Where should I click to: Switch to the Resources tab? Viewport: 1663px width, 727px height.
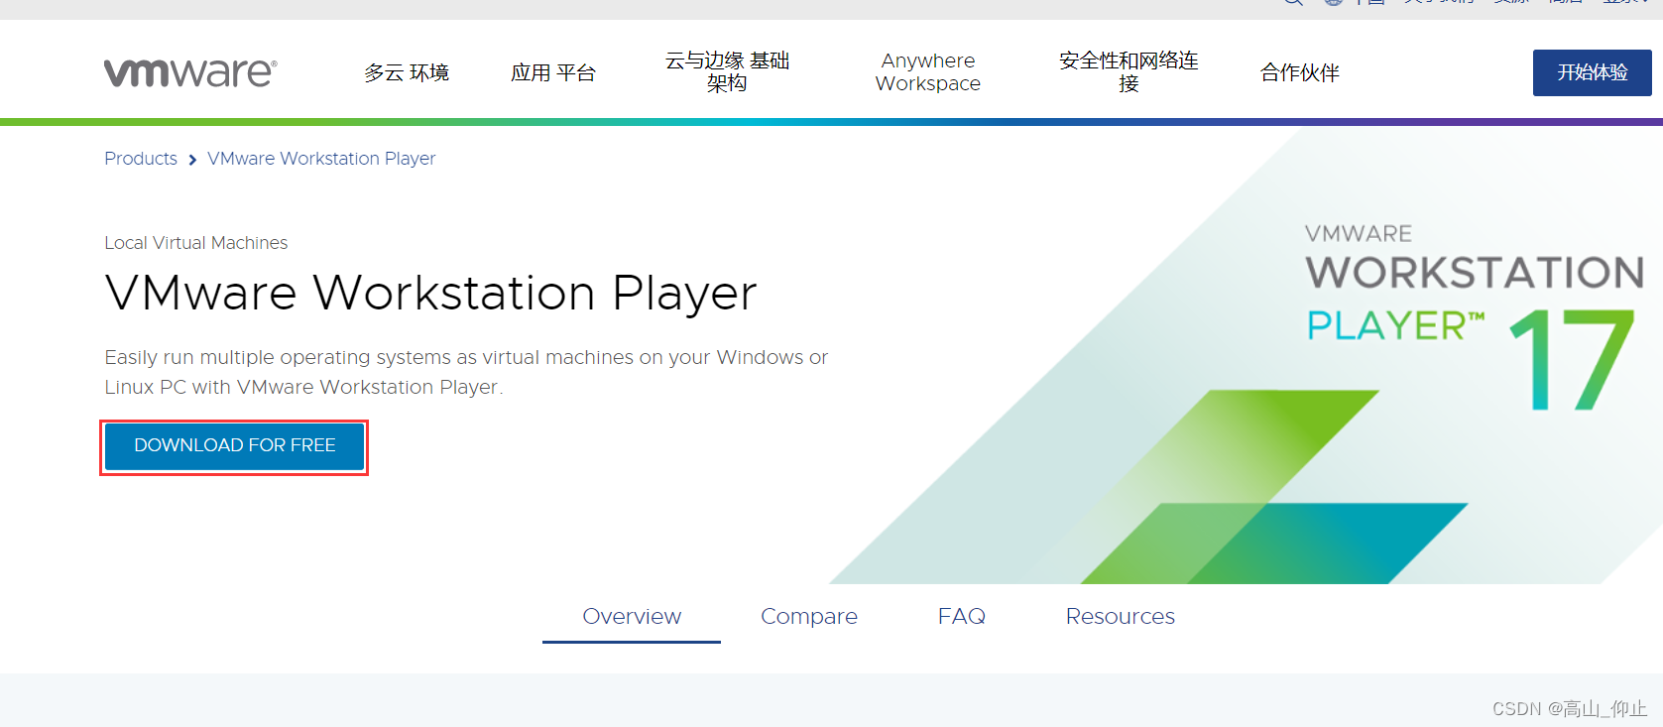1121,616
